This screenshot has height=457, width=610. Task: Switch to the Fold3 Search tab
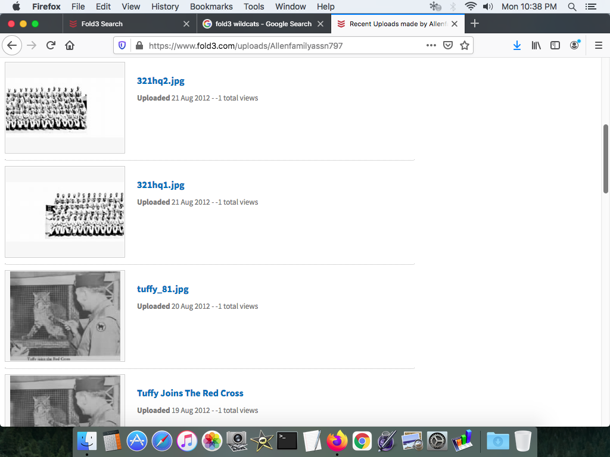click(x=101, y=24)
